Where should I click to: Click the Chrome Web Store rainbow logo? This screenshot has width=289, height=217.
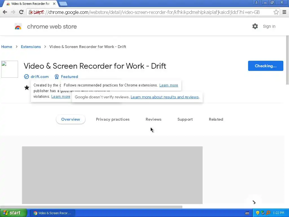(x=18, y=26)
